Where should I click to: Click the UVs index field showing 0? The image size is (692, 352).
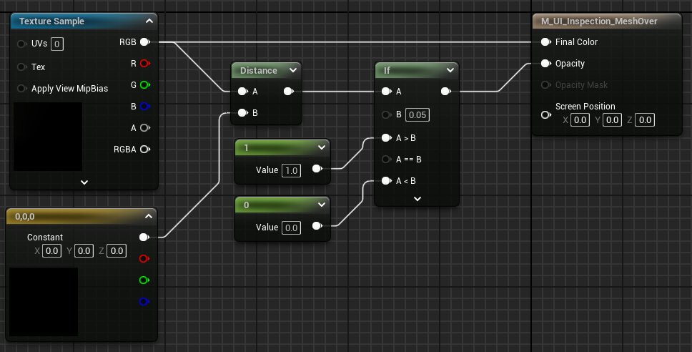coord(57,44)
